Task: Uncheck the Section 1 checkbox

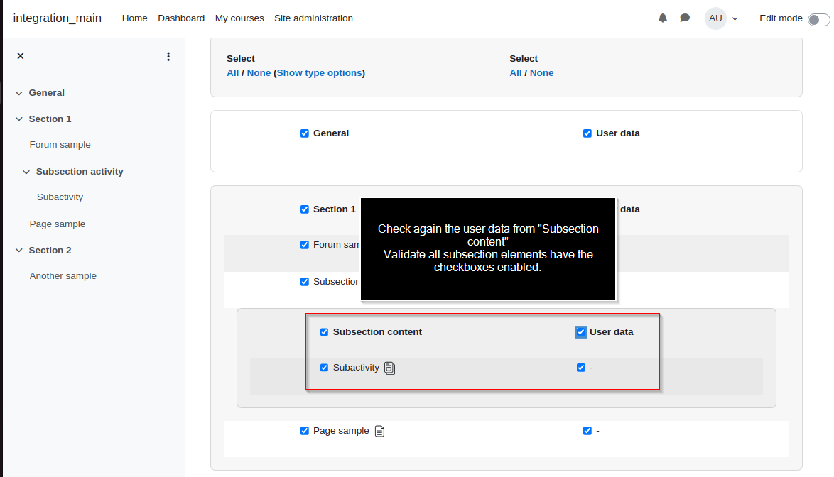Action: pyautogui.click(x=304, y=209)
